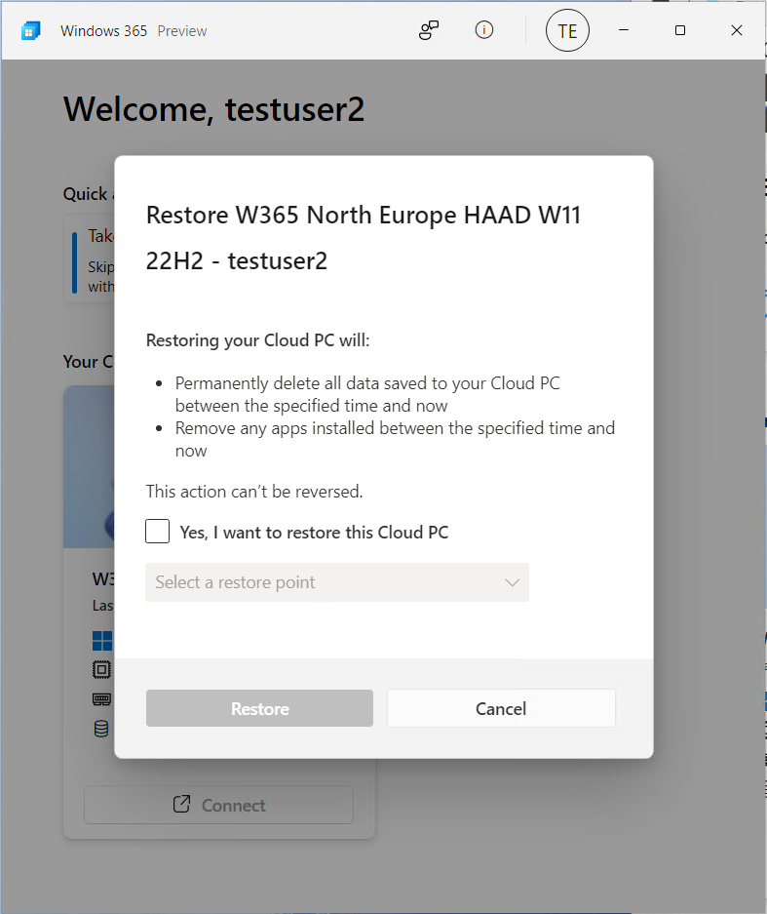Click dialog title 'Restore W365 North Europe HAAD W11'
This screenshot has width=767, height=914.
(x=364, y=216)
